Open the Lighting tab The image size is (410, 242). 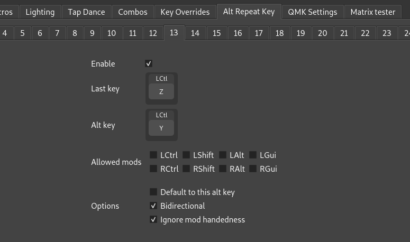point(40,12)
